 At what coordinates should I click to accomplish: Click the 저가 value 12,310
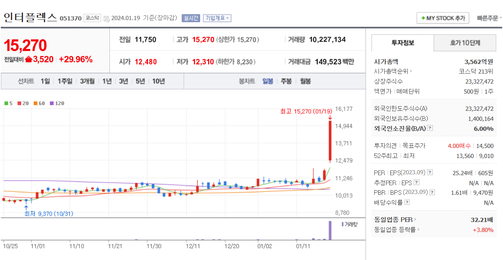pos(203,62)
